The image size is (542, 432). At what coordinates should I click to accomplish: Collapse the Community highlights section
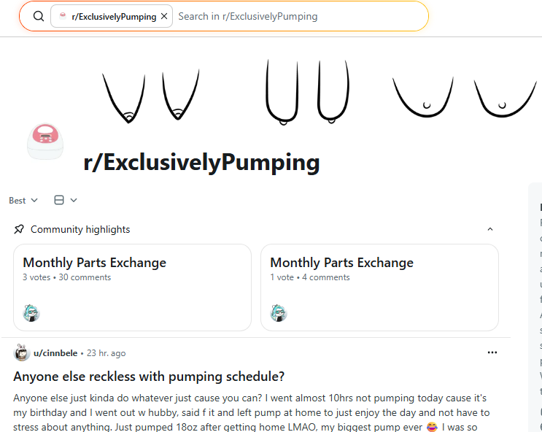pyautogui.click(x=489, y=229)
